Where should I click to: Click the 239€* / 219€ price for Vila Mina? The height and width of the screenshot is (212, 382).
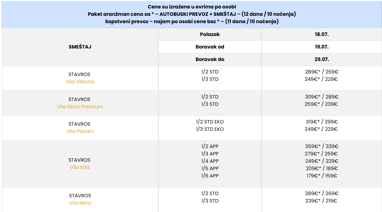[x=321, y=201]
